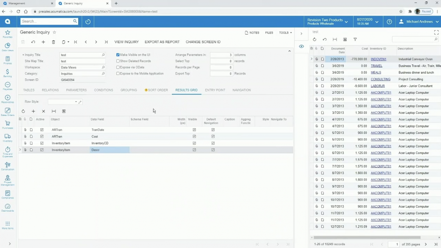The height and width of the screenshot is (248, 441).
Task: Export the preview grid to Excel
Action: point(345,39)
